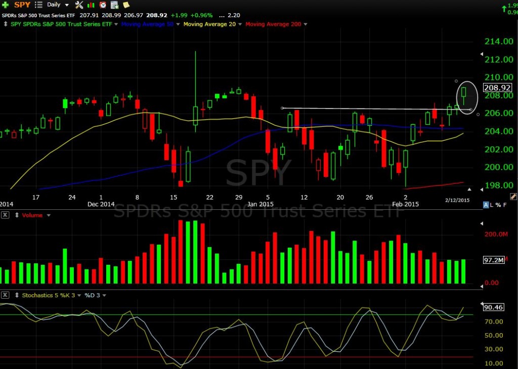518x369 pixels.
Task: Click the red Volume indicator label
Action: point(32,215)
